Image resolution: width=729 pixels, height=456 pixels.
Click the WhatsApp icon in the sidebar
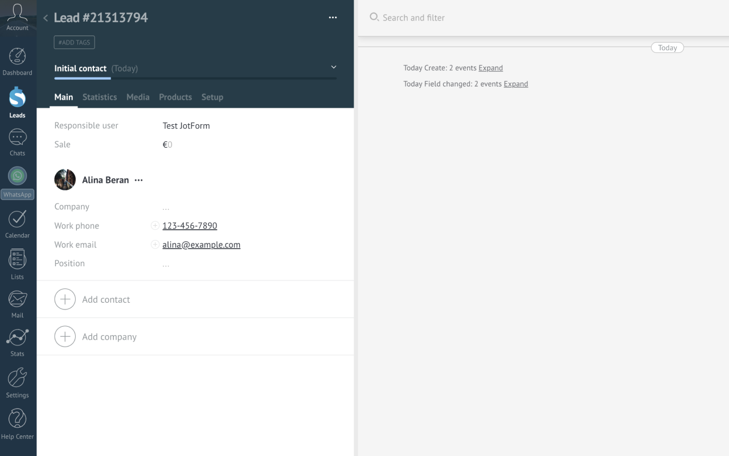pos(18,176)
